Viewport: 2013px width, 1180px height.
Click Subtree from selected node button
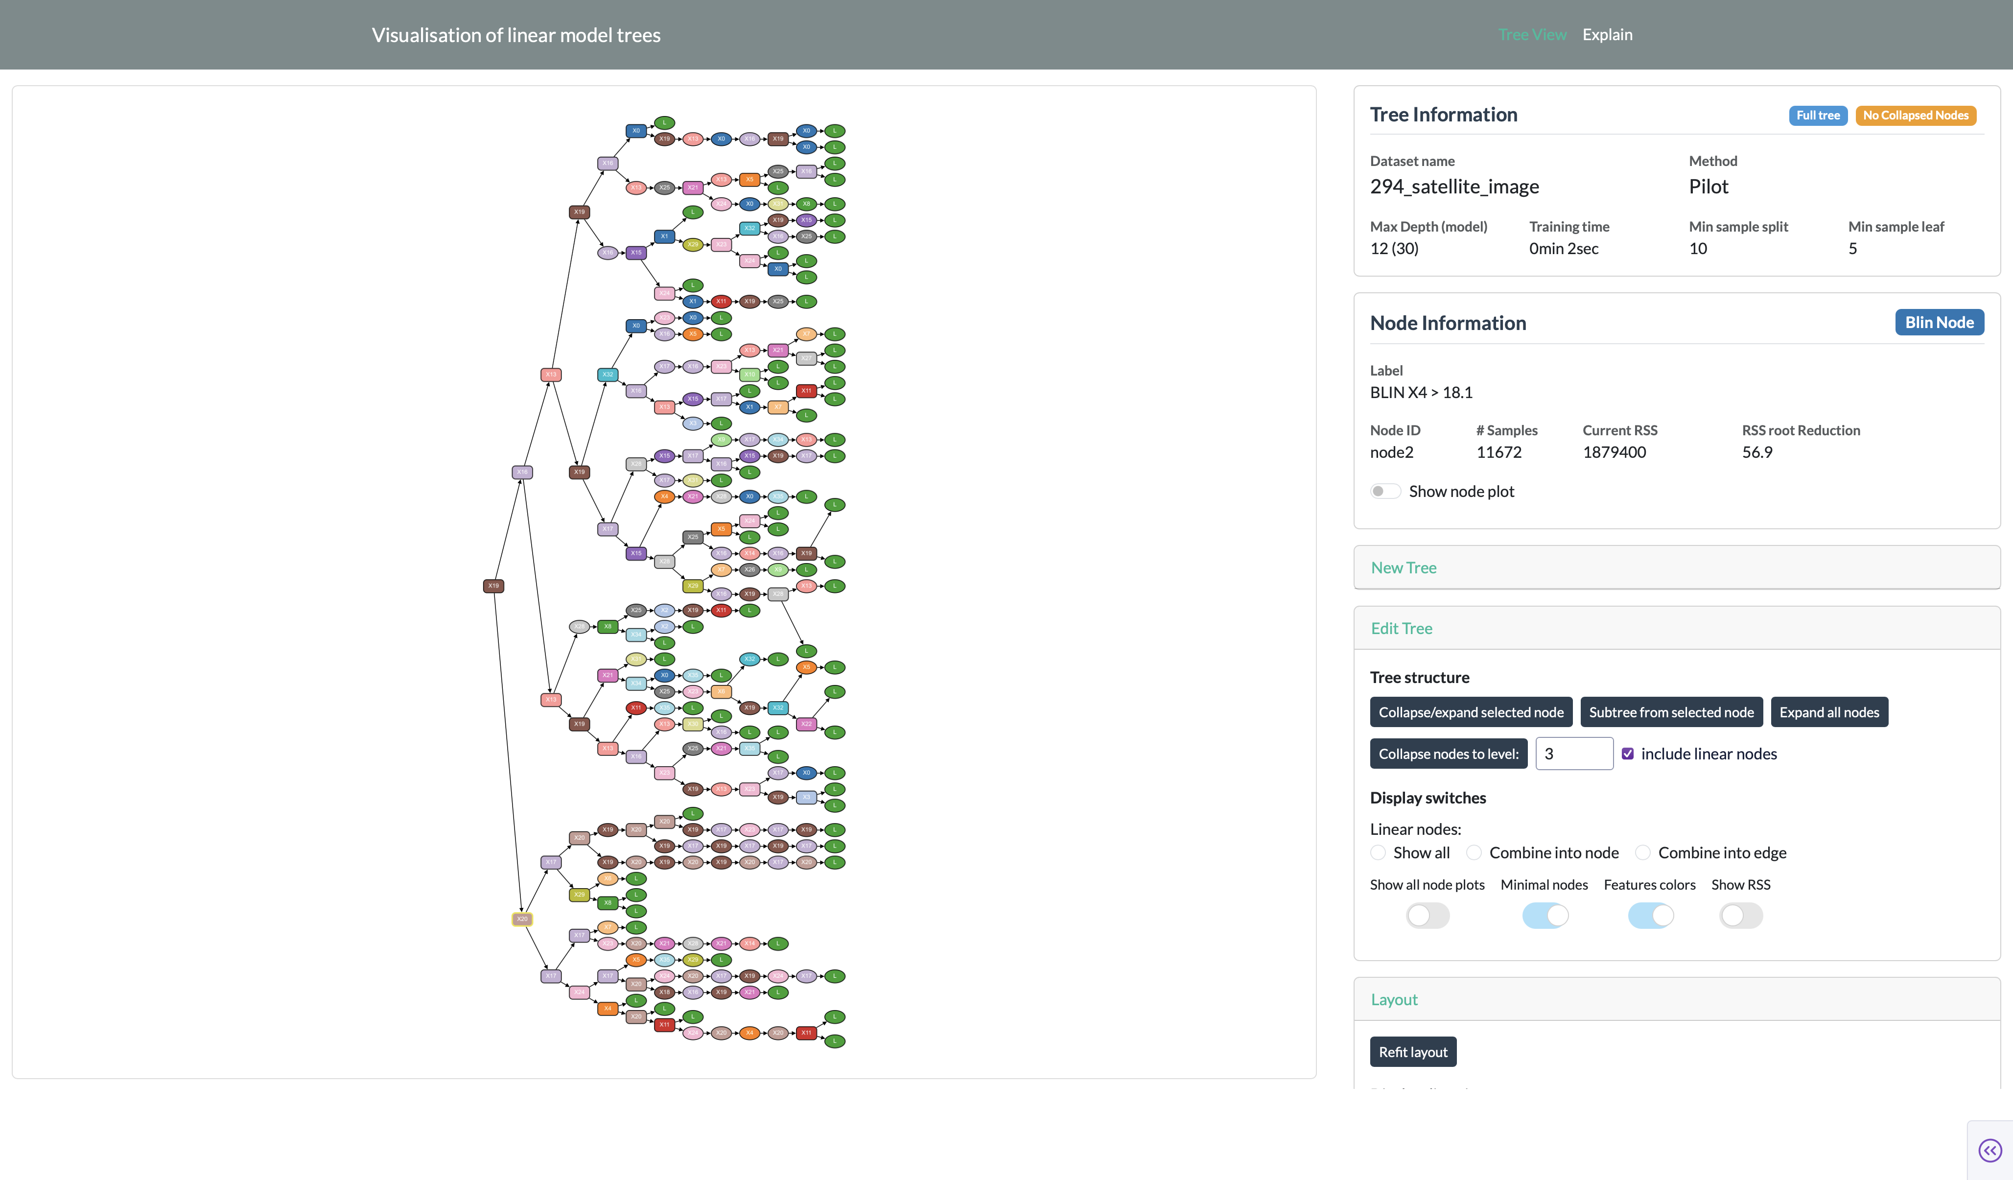tap(1671, 712)
